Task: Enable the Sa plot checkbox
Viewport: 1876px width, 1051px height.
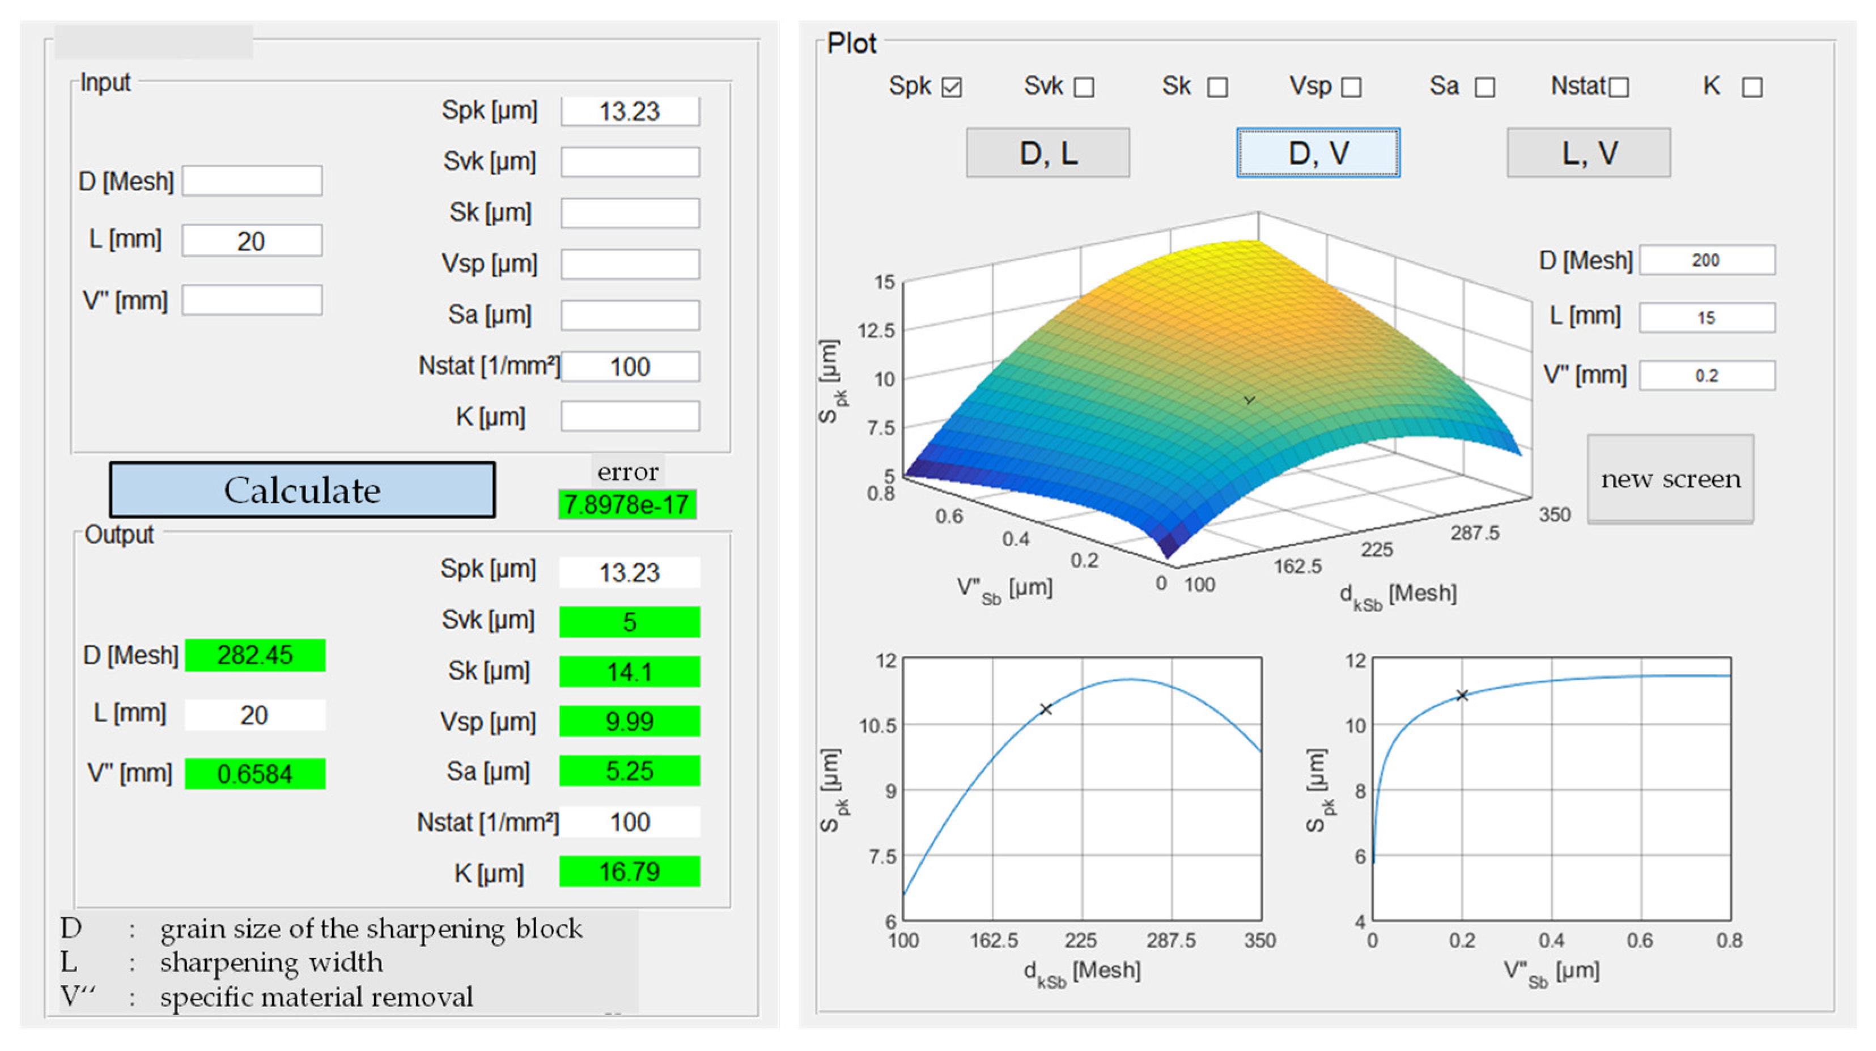Action: click(x=1485, y=87)
